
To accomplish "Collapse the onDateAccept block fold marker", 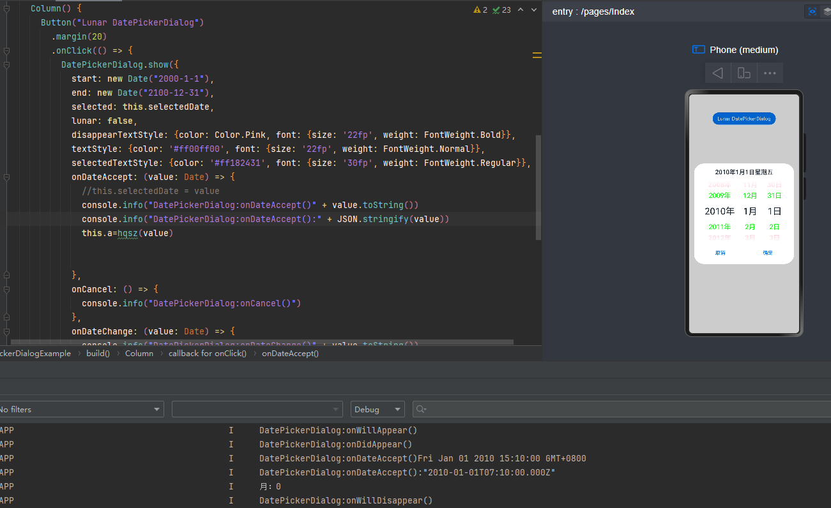I will (6, 177).
